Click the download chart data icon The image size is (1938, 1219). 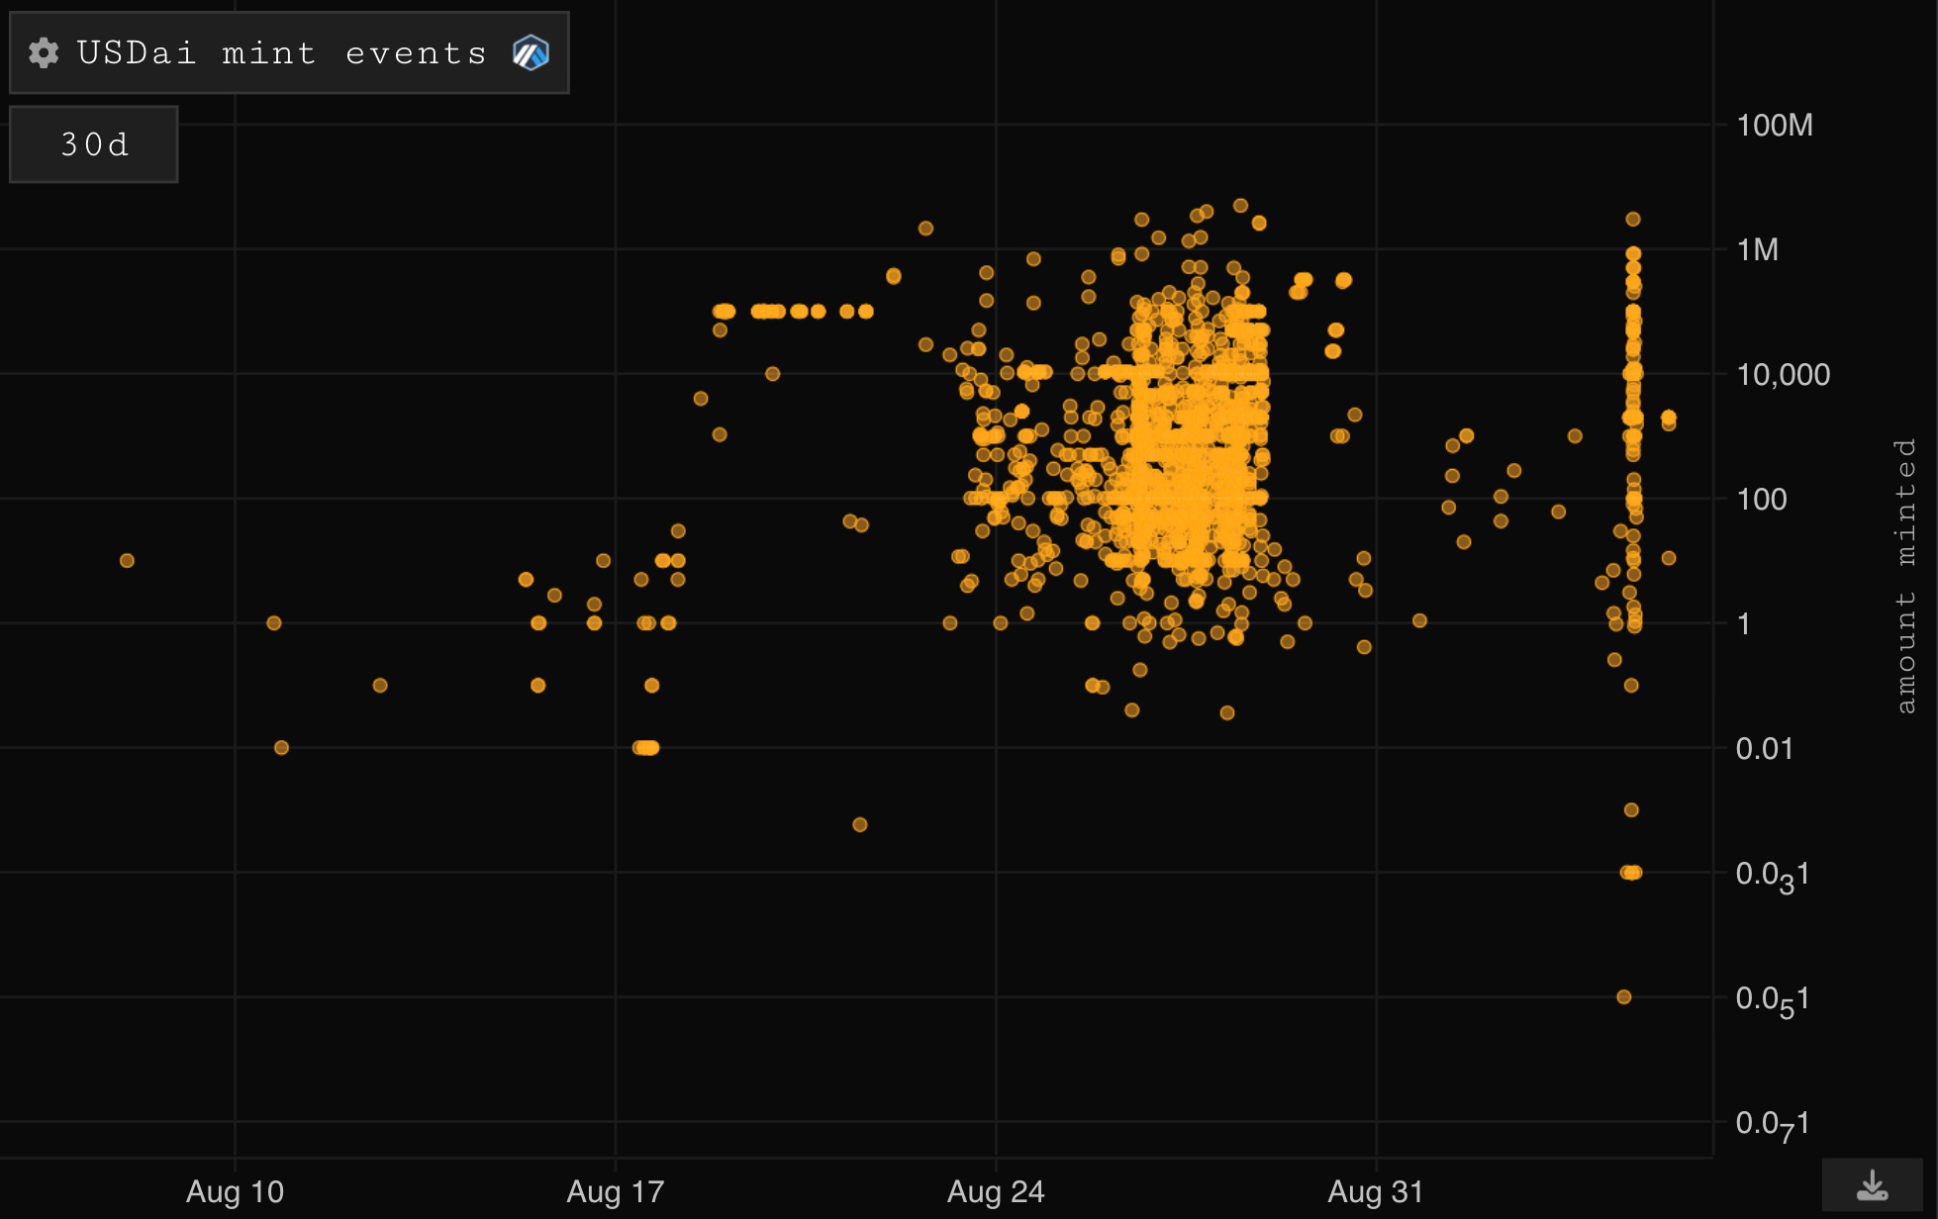1872,1184
